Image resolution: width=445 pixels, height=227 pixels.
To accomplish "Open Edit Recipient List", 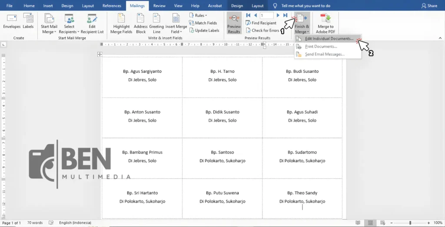I will point(92,23).
